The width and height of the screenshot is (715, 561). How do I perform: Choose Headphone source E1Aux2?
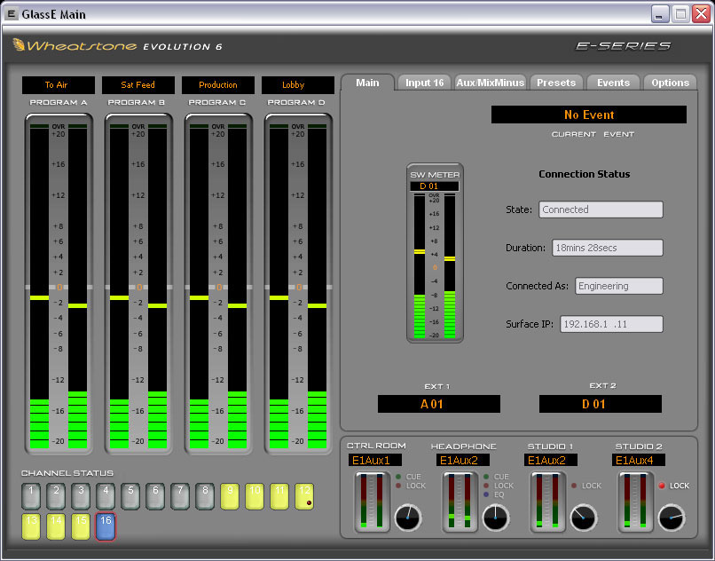462,460
